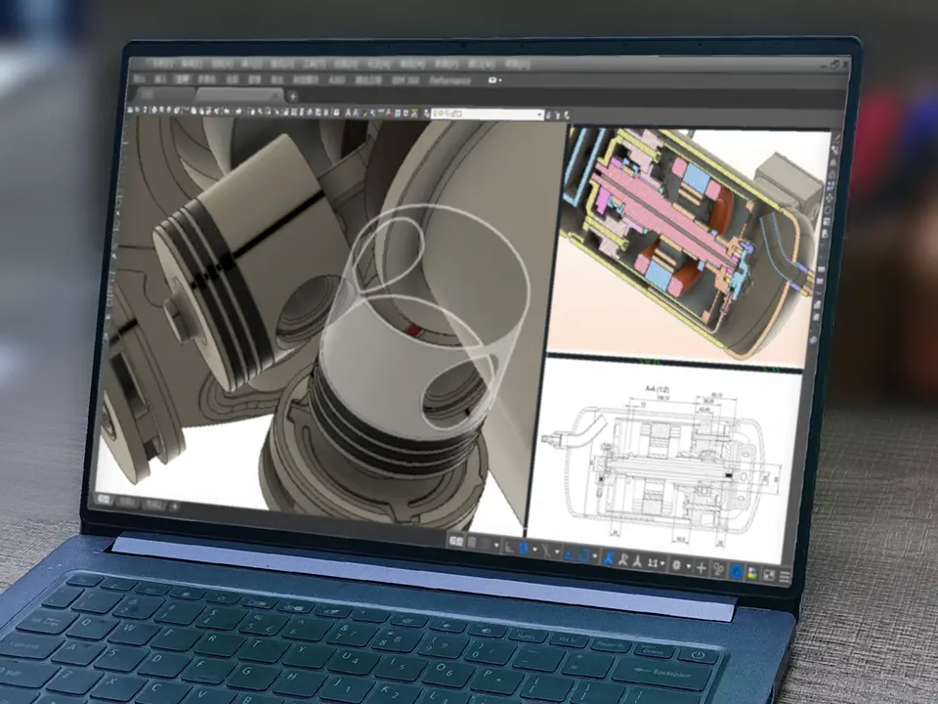
Task: Click the model space button in status bar
Action: [x=456, y=541]
